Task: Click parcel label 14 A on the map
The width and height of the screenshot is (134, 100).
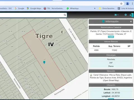Action: pyautogui.click(x=80, y=28)
